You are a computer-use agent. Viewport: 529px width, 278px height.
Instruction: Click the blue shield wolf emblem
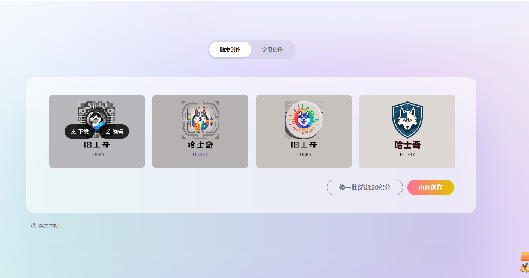click(407, 120)
